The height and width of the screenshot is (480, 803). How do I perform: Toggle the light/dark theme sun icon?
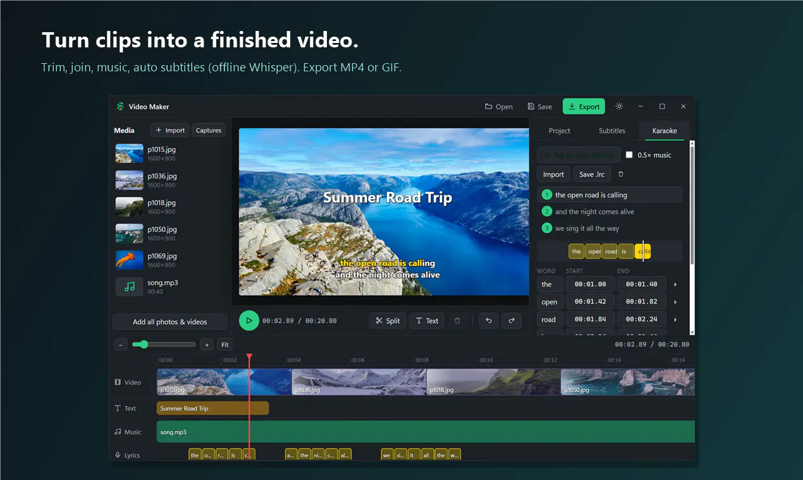click(x=619, y=107)
